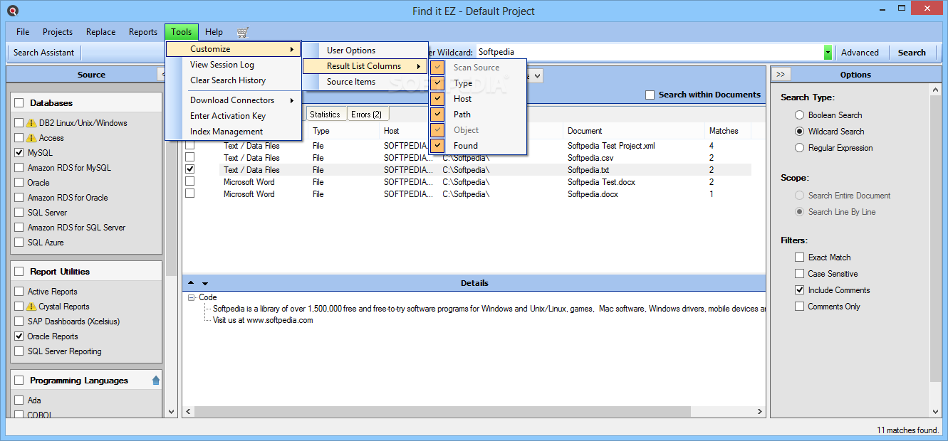Image resolution: width=948 pixels, height=441 pixels.
Task: Choose Source Items in Customize submenu
Action: pyautogui.click(x=365, y=82)
